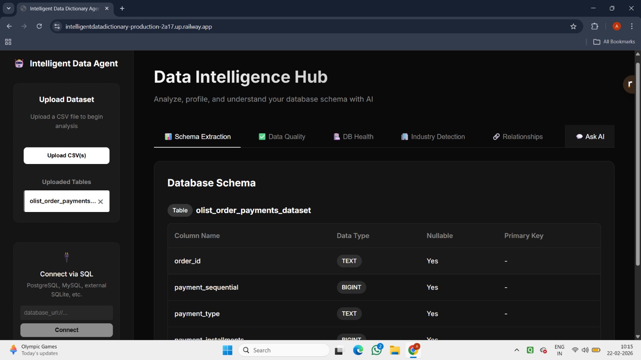Go to the Relationships tab
Viewport: 641px width, 360px height.
(x=518, y=137)
